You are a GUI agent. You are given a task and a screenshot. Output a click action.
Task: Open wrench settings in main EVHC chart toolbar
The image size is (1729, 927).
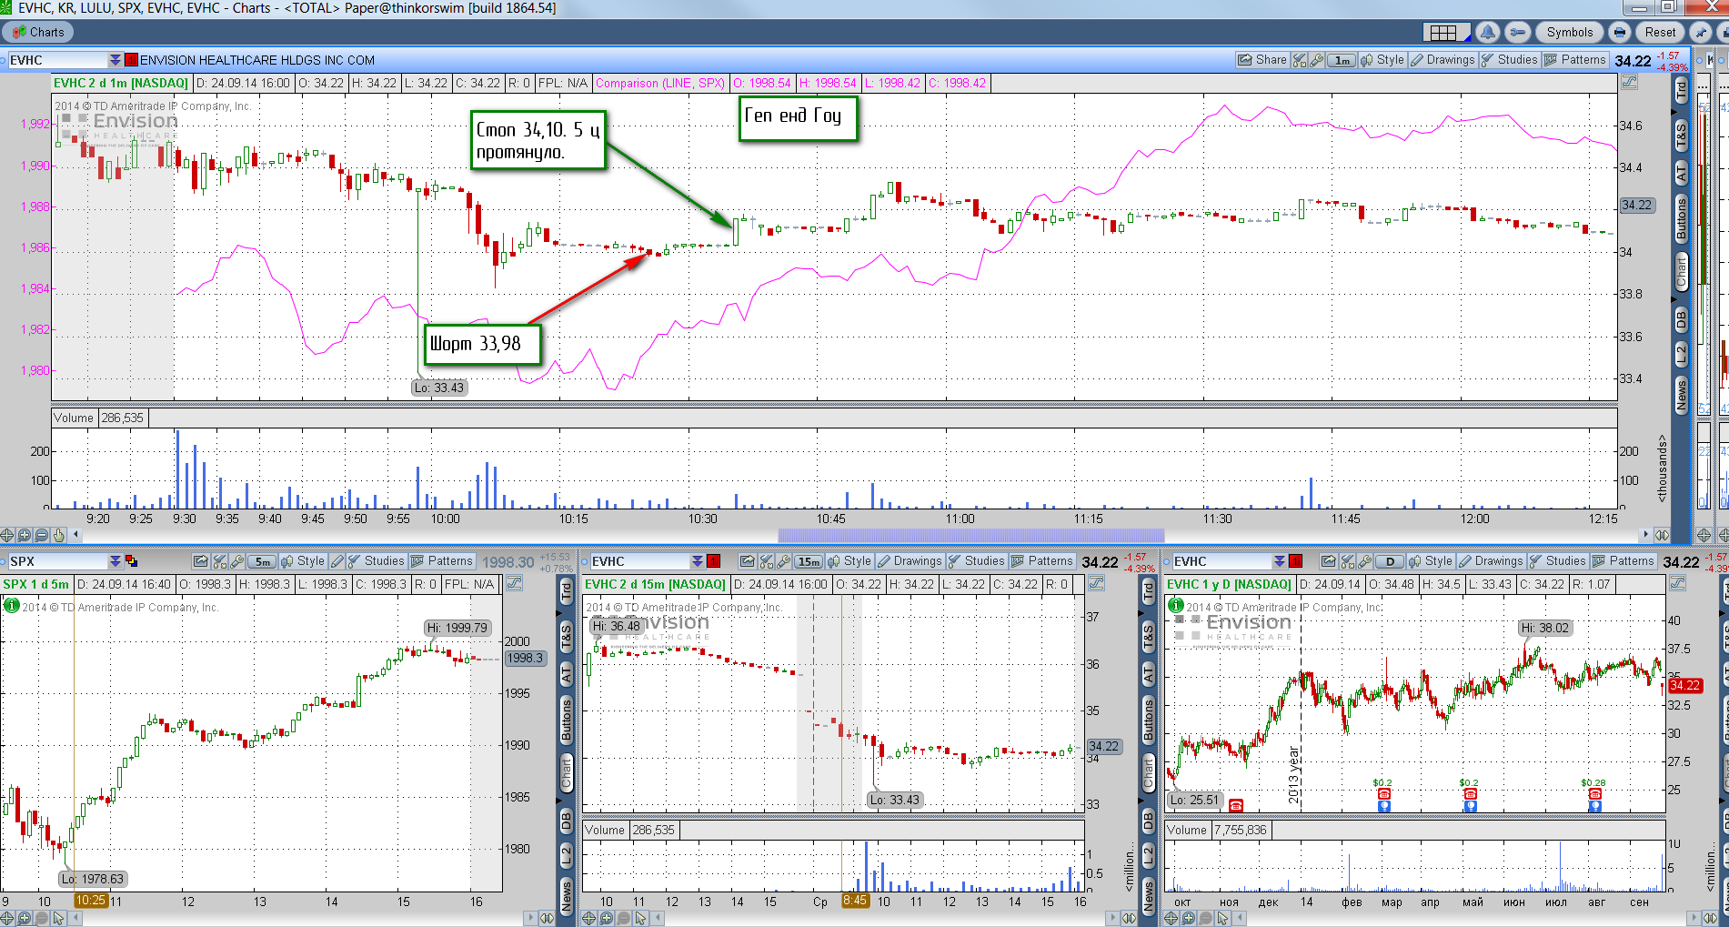pyautogui.click(x=1316, y=60)
